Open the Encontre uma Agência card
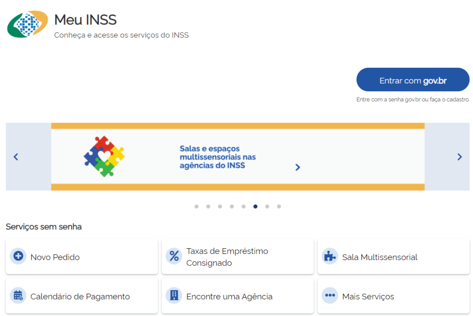473x316 pixels. 238,296
